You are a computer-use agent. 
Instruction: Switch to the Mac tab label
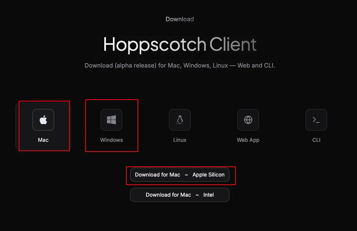point(43,140)
